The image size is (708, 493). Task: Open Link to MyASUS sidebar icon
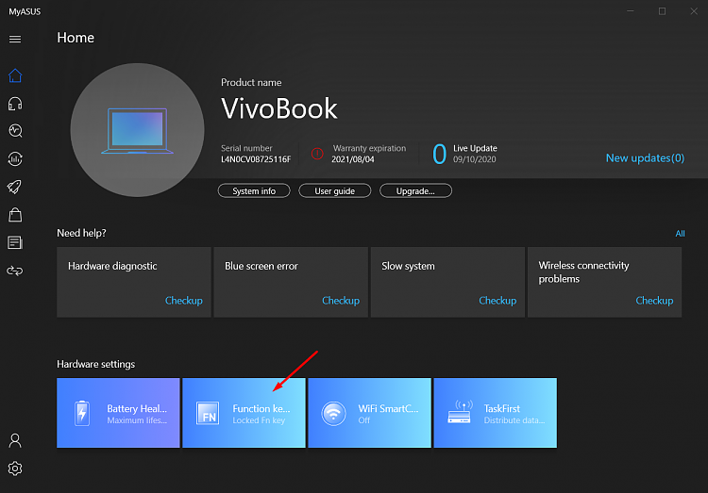pos(15,271)
